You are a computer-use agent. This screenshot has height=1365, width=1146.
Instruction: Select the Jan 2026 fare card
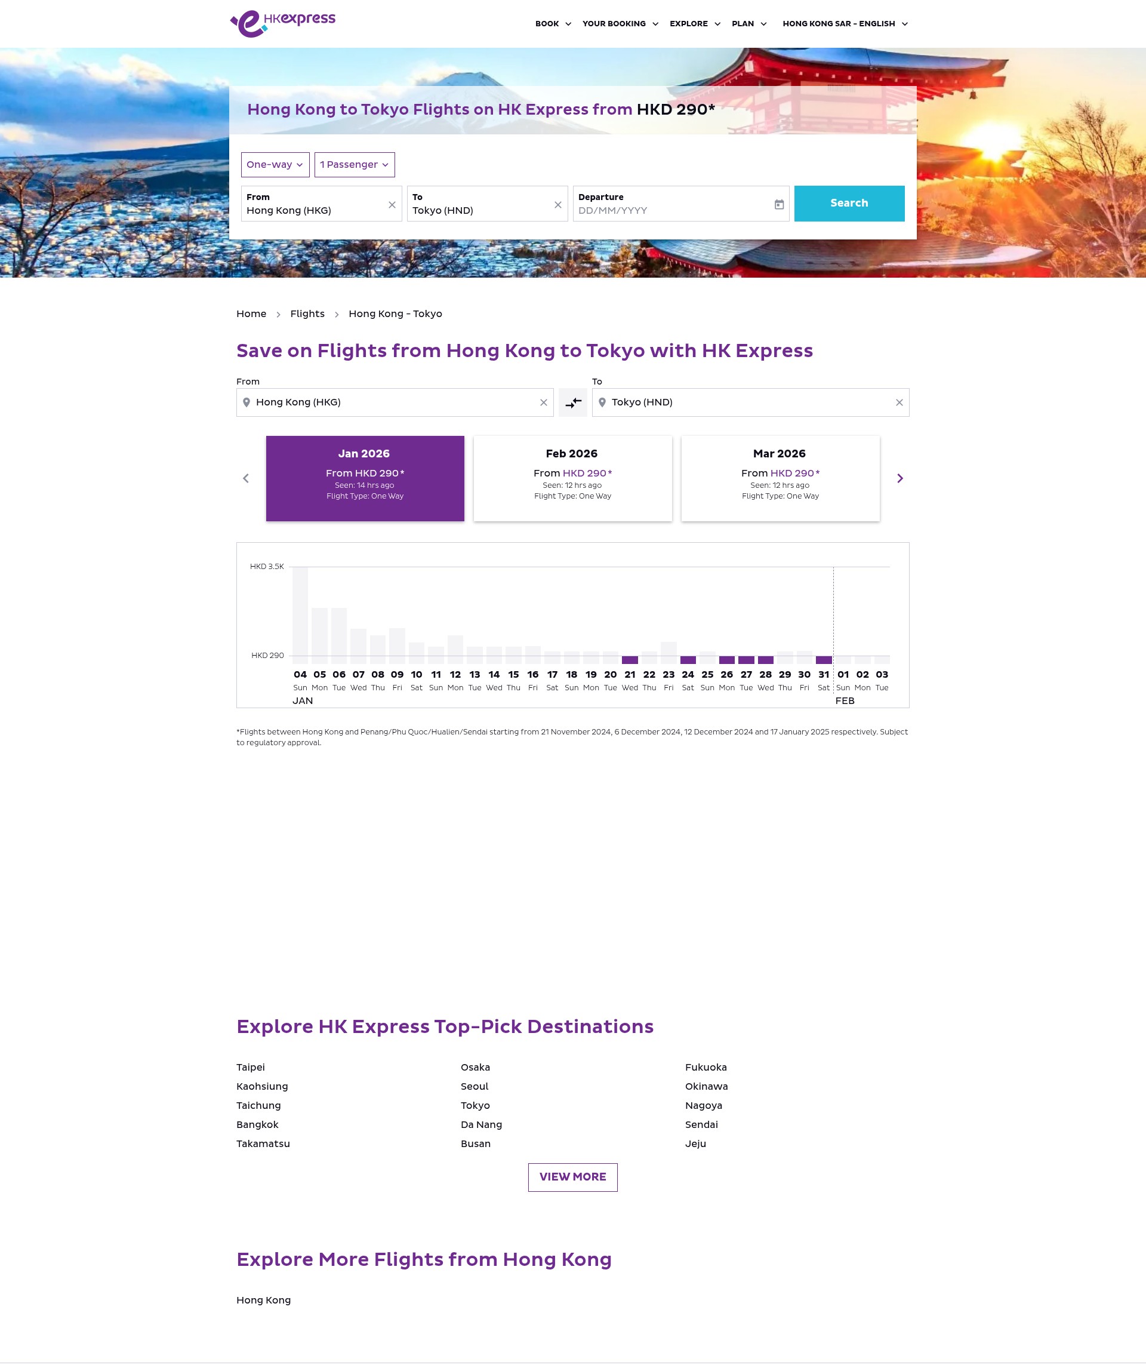tap(365, 478)
